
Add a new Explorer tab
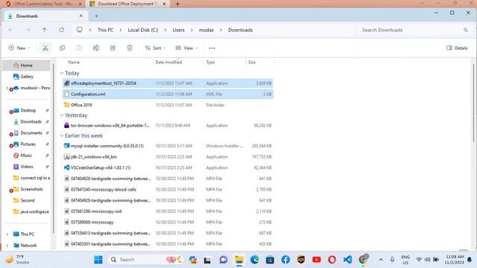(x=96, y=16)
